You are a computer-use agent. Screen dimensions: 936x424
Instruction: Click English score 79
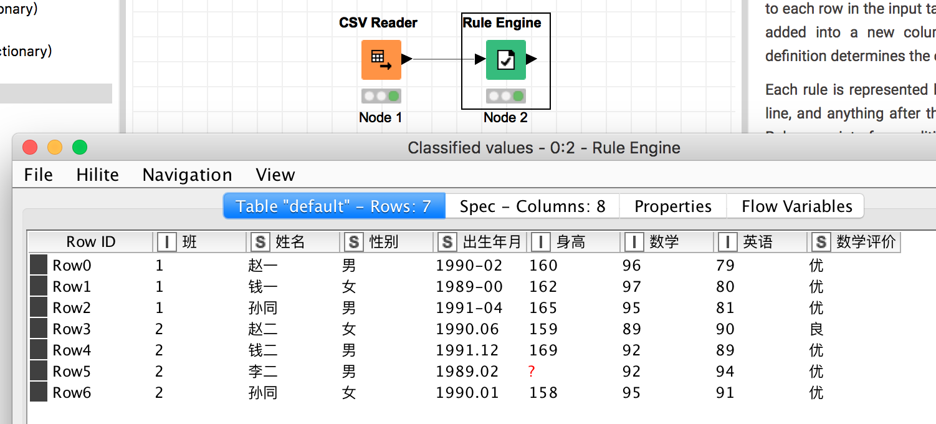(x=725, y=266)
